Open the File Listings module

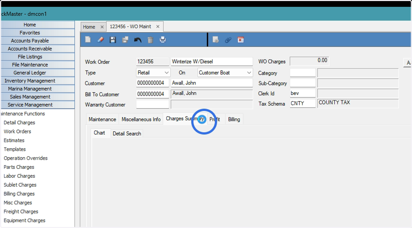(38, 57)
